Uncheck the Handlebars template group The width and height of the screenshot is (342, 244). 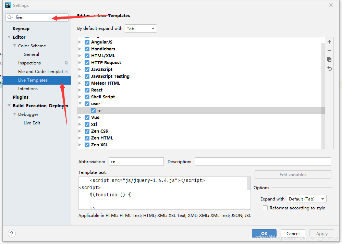pyautogui.click(x=87, y=49)
